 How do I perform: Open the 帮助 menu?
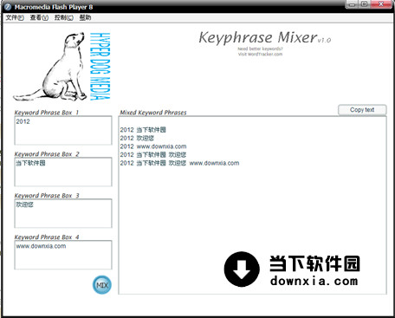coord(85,18)
